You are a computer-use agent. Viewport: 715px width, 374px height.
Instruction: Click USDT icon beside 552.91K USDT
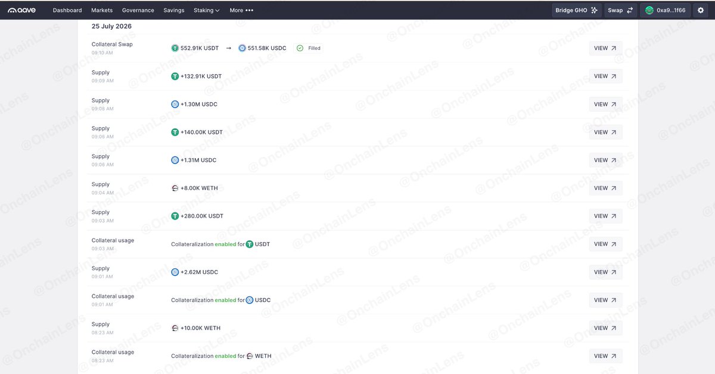tap(175, 48)
